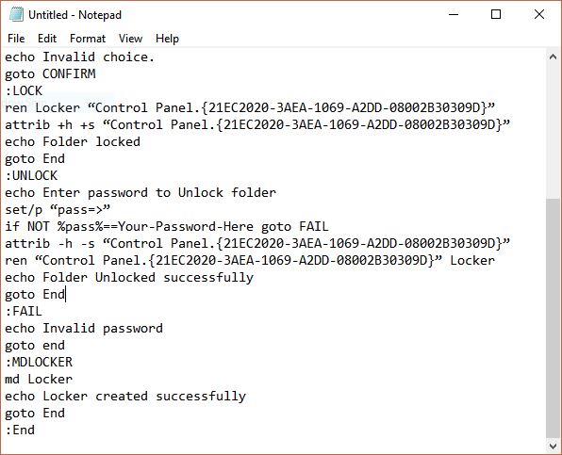The height and width of the screenshot is (455, 562).
Task: Minimize the Notepad window
Action: pyautogui.click(x=454, y=15)
